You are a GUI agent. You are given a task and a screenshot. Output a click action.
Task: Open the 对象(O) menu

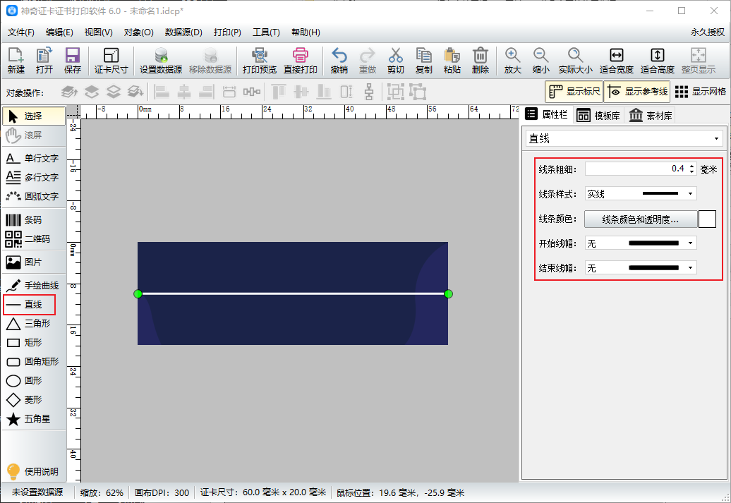pyautogui.click(x=138, y=32)
